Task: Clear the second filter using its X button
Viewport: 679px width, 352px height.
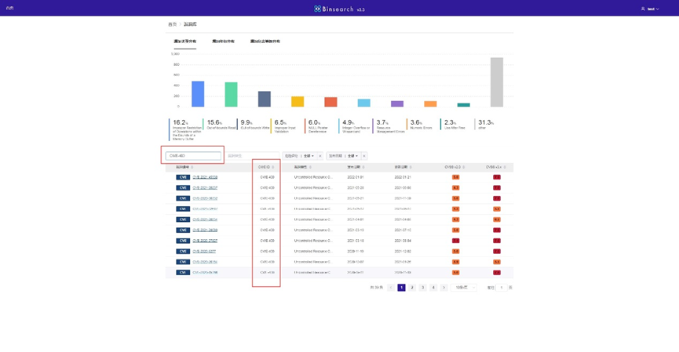Action: [x=364, y=156]
